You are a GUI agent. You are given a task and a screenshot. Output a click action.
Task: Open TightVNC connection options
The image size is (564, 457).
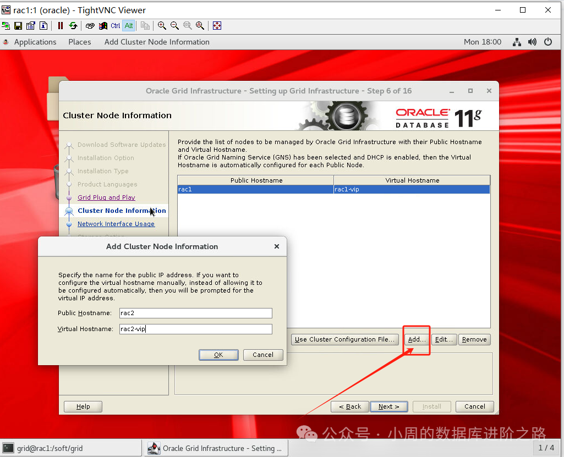31,25
